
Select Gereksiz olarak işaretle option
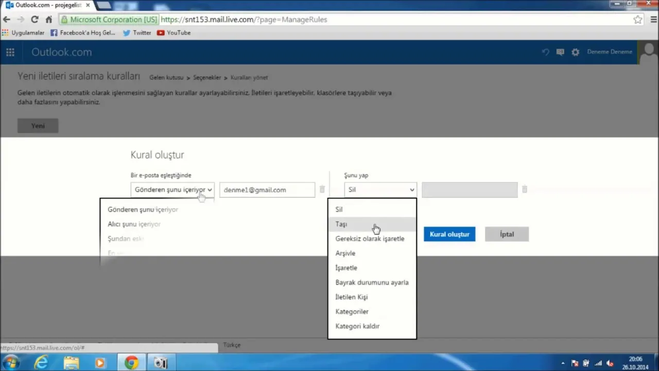(372, 239)
